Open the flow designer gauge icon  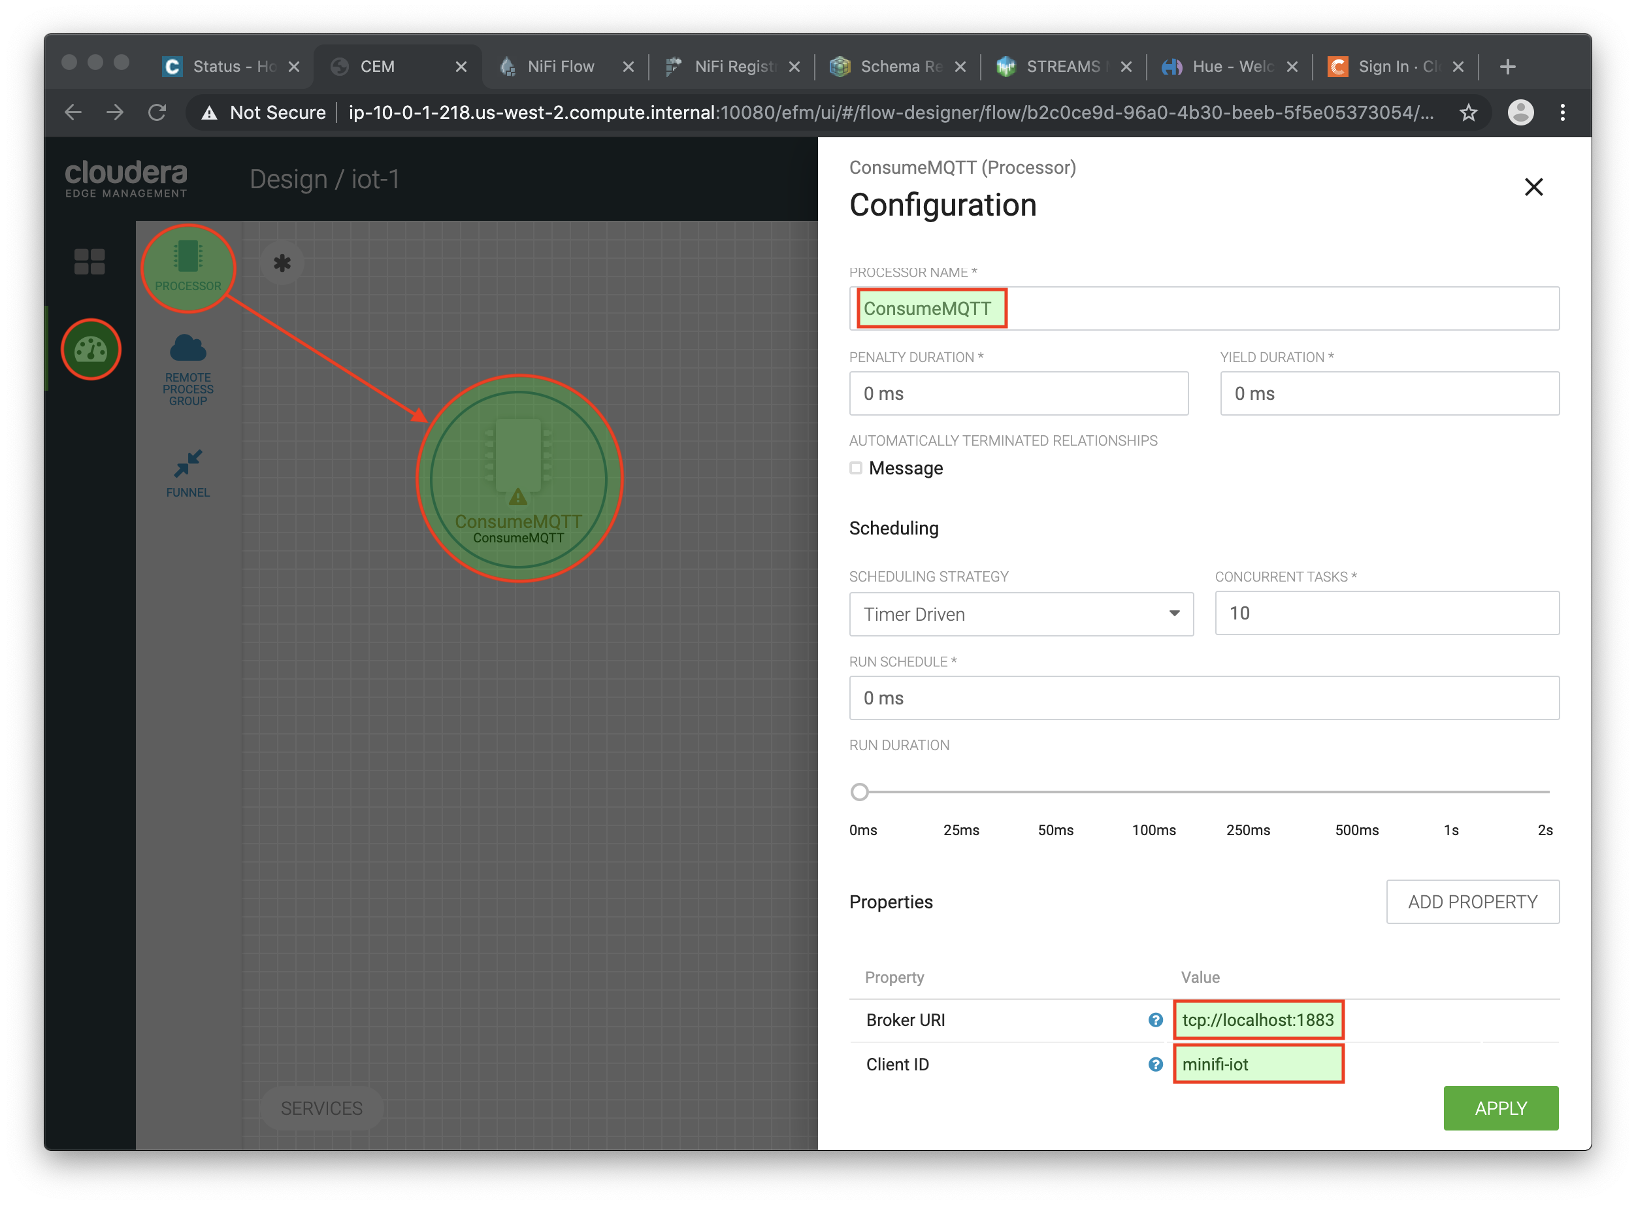[91, 350]
